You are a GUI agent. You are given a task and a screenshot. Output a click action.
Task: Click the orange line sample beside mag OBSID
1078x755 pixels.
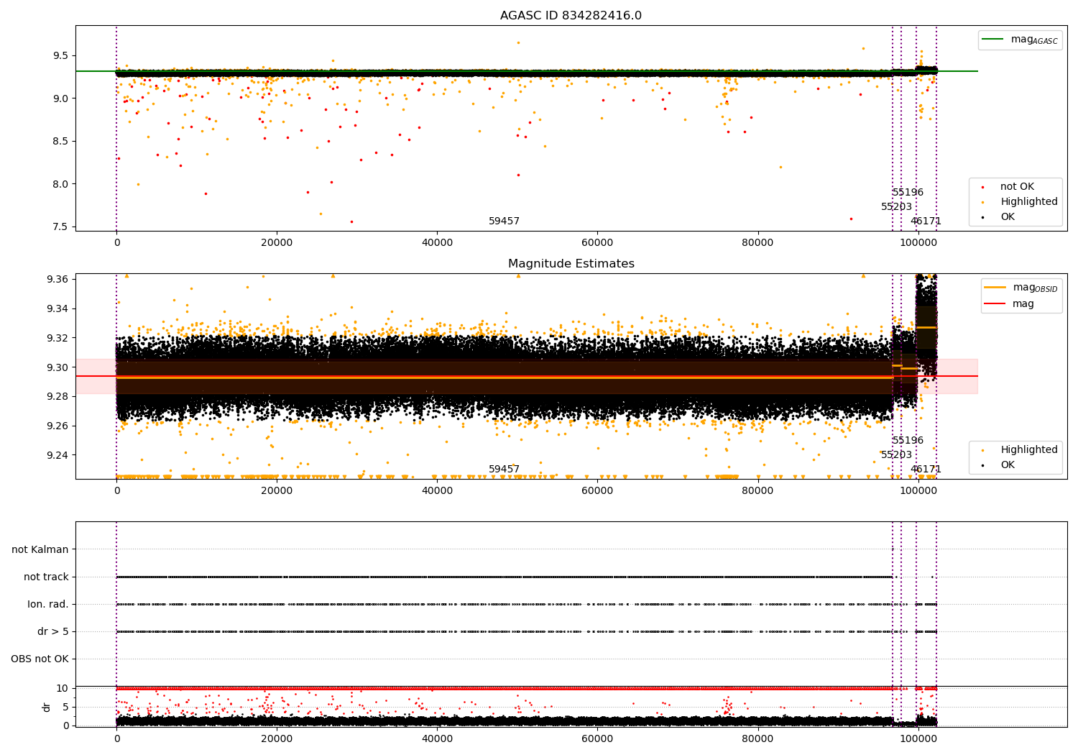click(x=995, y=288)
